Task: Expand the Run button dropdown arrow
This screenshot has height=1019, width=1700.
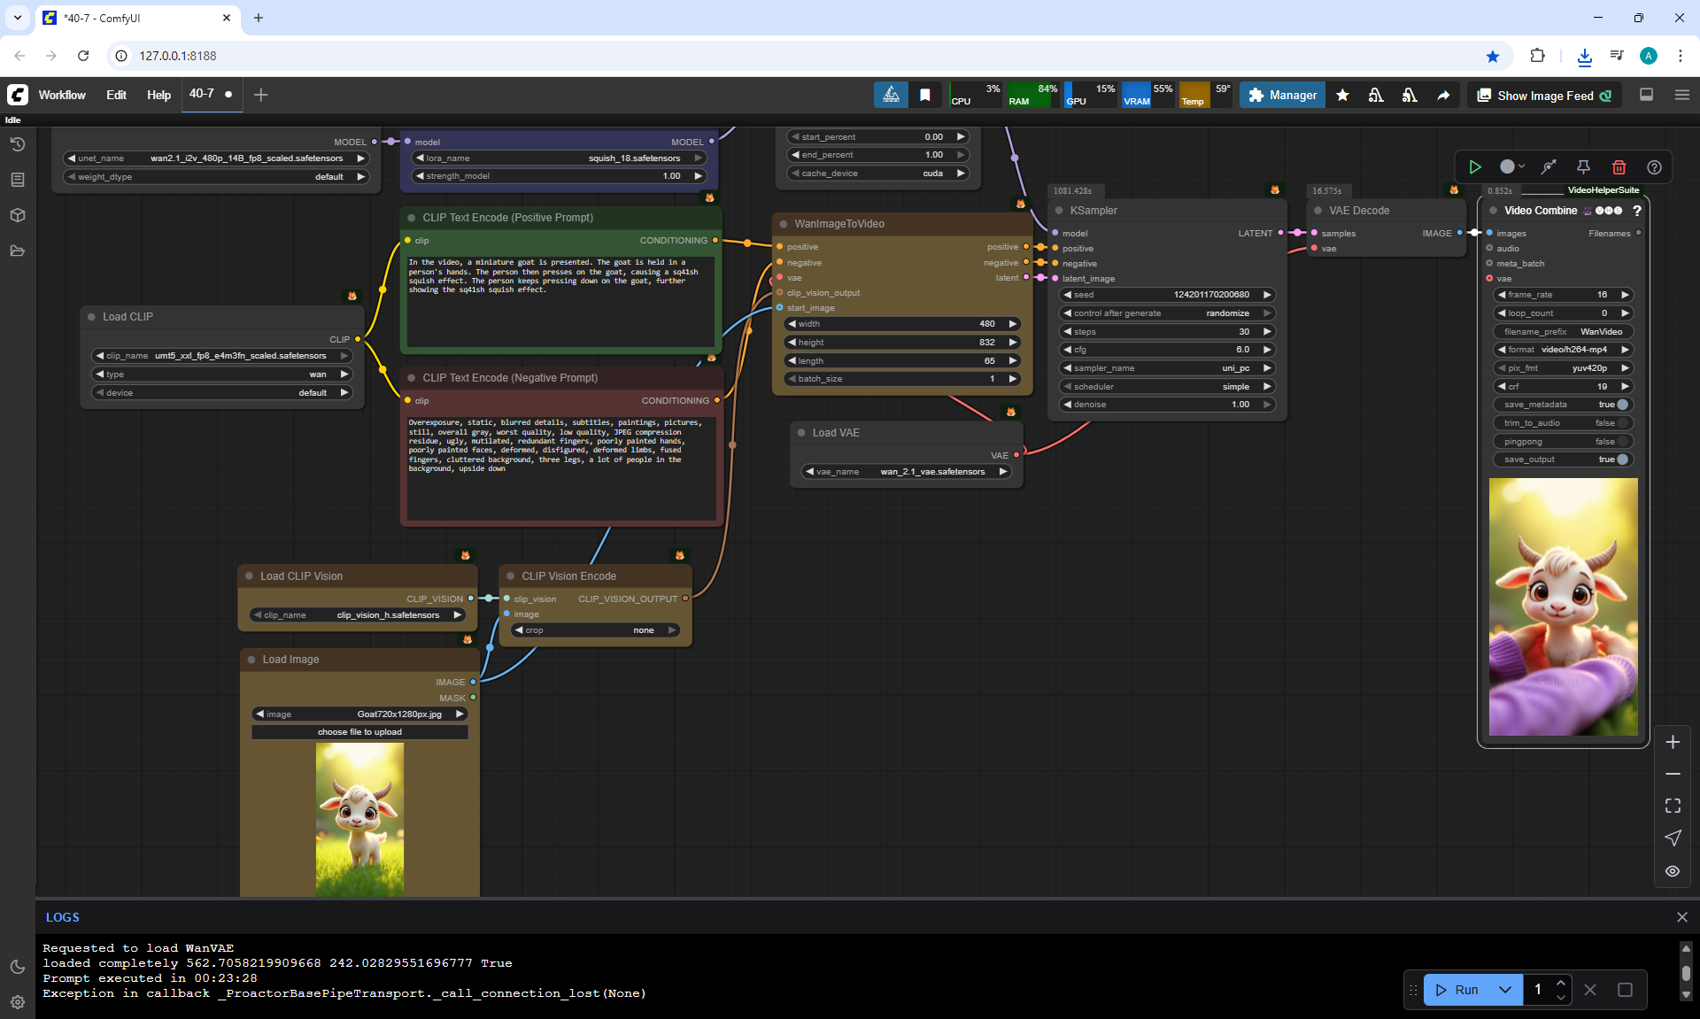Action: (x=1504, y=990)
